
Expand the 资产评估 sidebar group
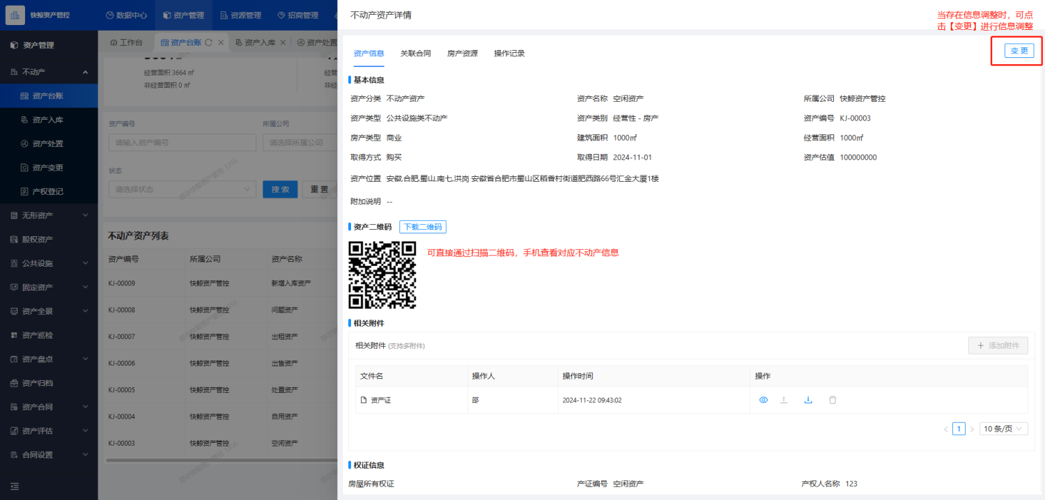(x=49, y=430)
